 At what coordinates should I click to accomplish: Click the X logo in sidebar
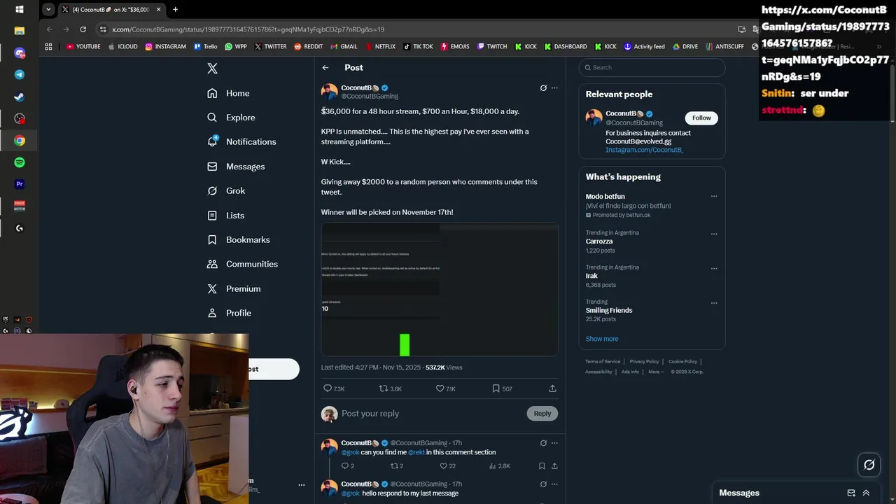(213, 69)
